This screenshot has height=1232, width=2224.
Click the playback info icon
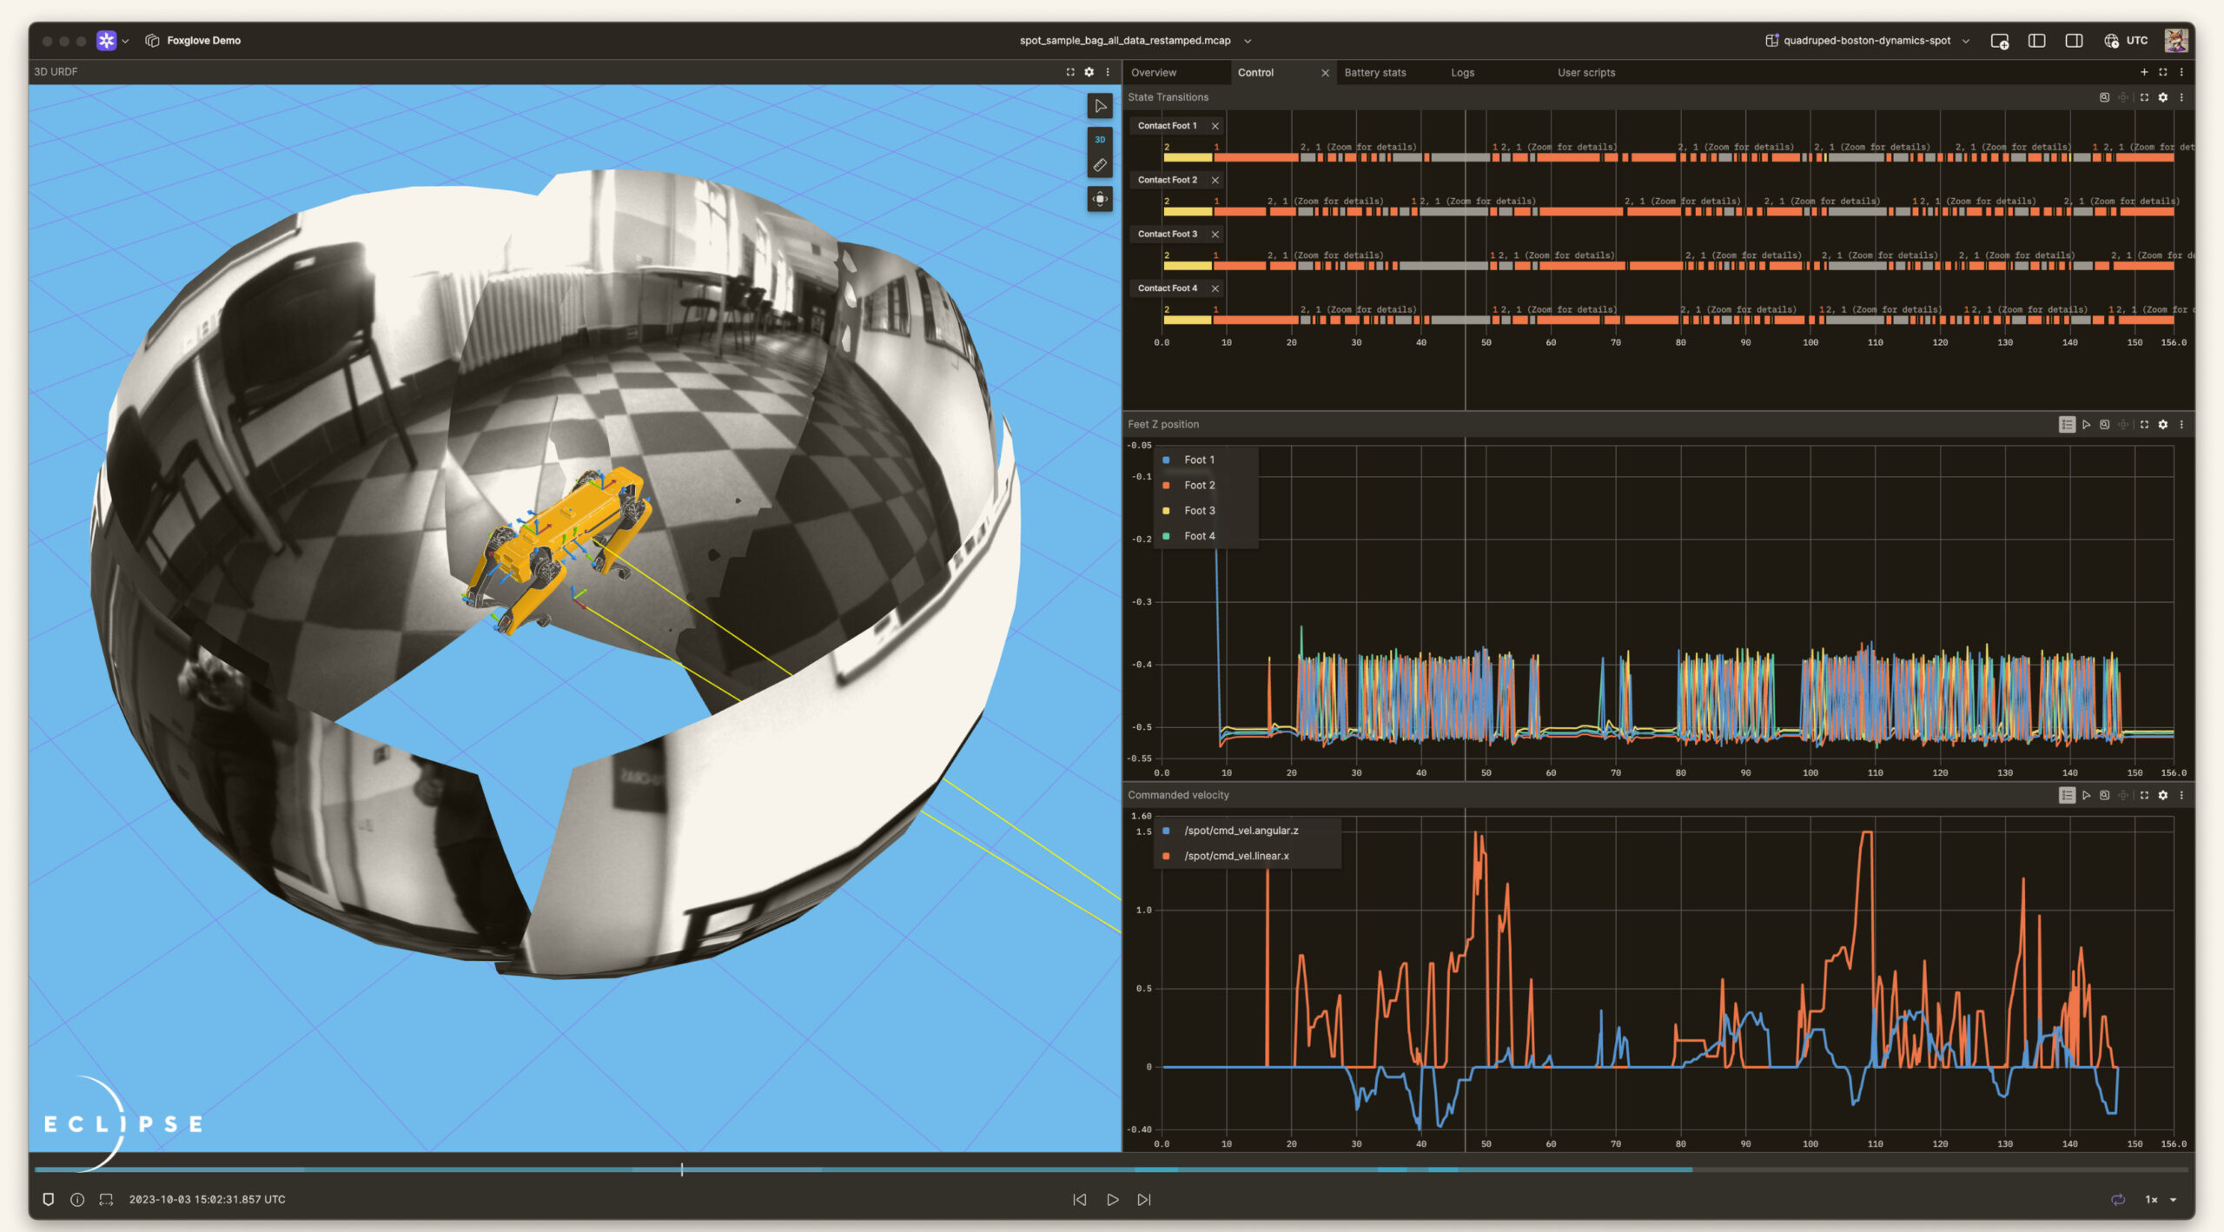(77, 1200)
